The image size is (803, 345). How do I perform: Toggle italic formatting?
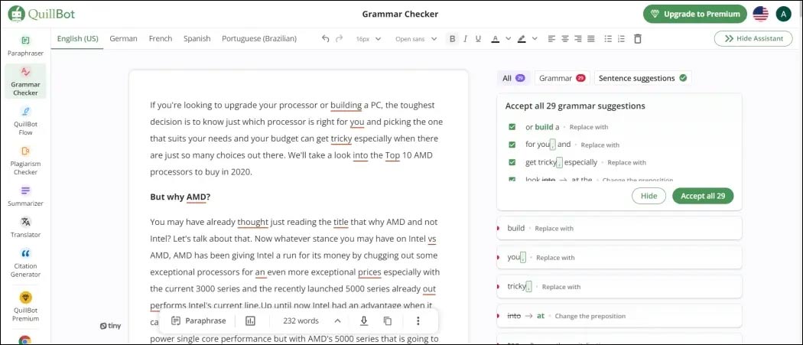click(465, 38)
